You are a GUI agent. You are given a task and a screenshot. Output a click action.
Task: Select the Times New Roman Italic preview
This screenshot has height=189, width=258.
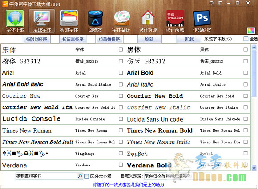[158, 142]
